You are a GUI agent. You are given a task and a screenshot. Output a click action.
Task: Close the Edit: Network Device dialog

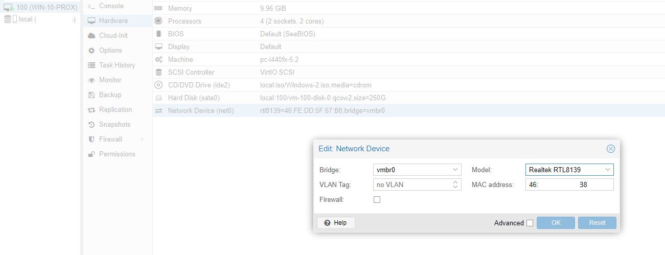[x=610, y=149]
